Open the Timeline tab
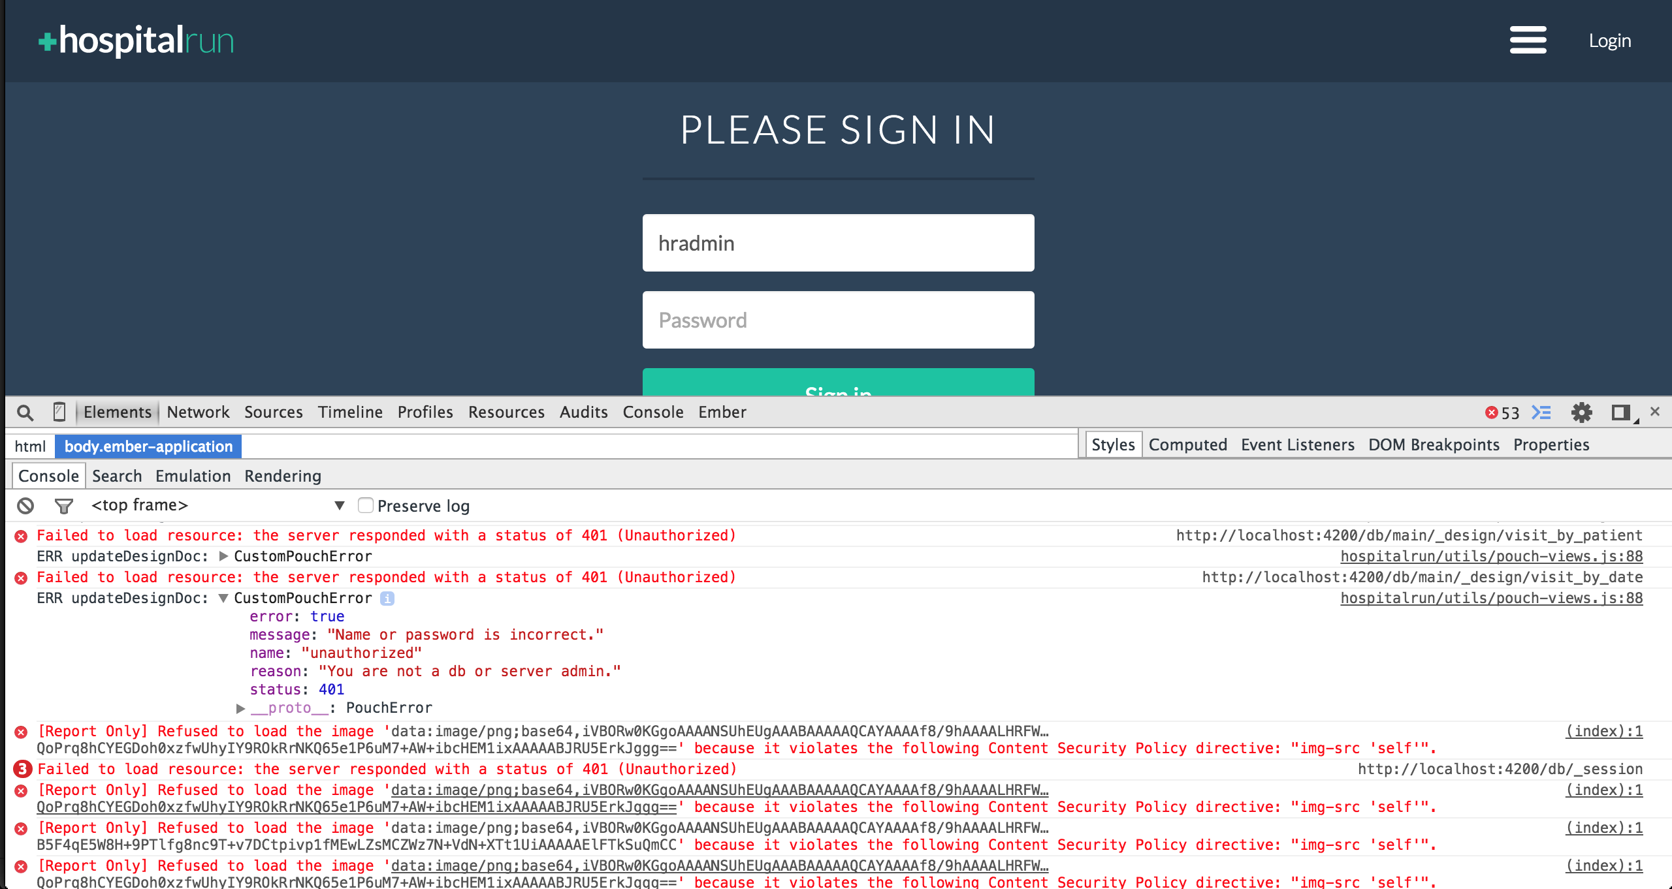The height and width of the screenshot is (889, 1672). [x=350, y=412]
